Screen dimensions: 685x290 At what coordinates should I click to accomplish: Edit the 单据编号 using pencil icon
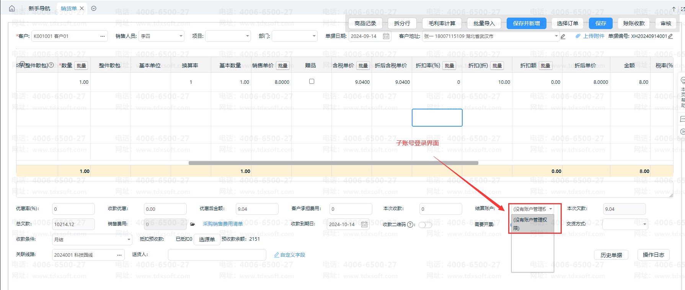pyautogui.click(x=670, y=36)
